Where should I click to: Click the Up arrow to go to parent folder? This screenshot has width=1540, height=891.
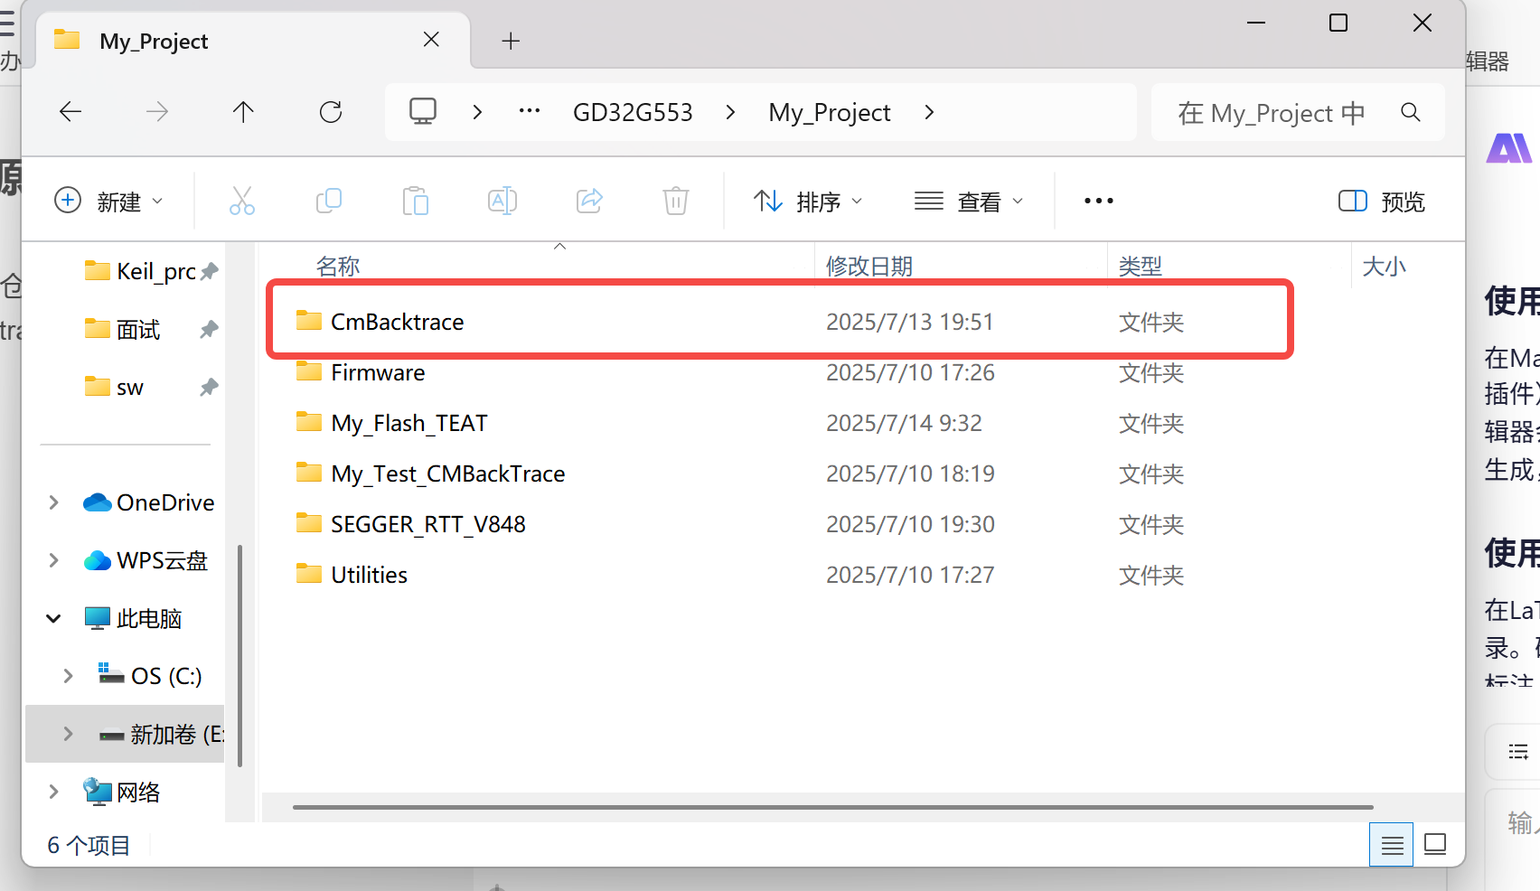[243, 111]
